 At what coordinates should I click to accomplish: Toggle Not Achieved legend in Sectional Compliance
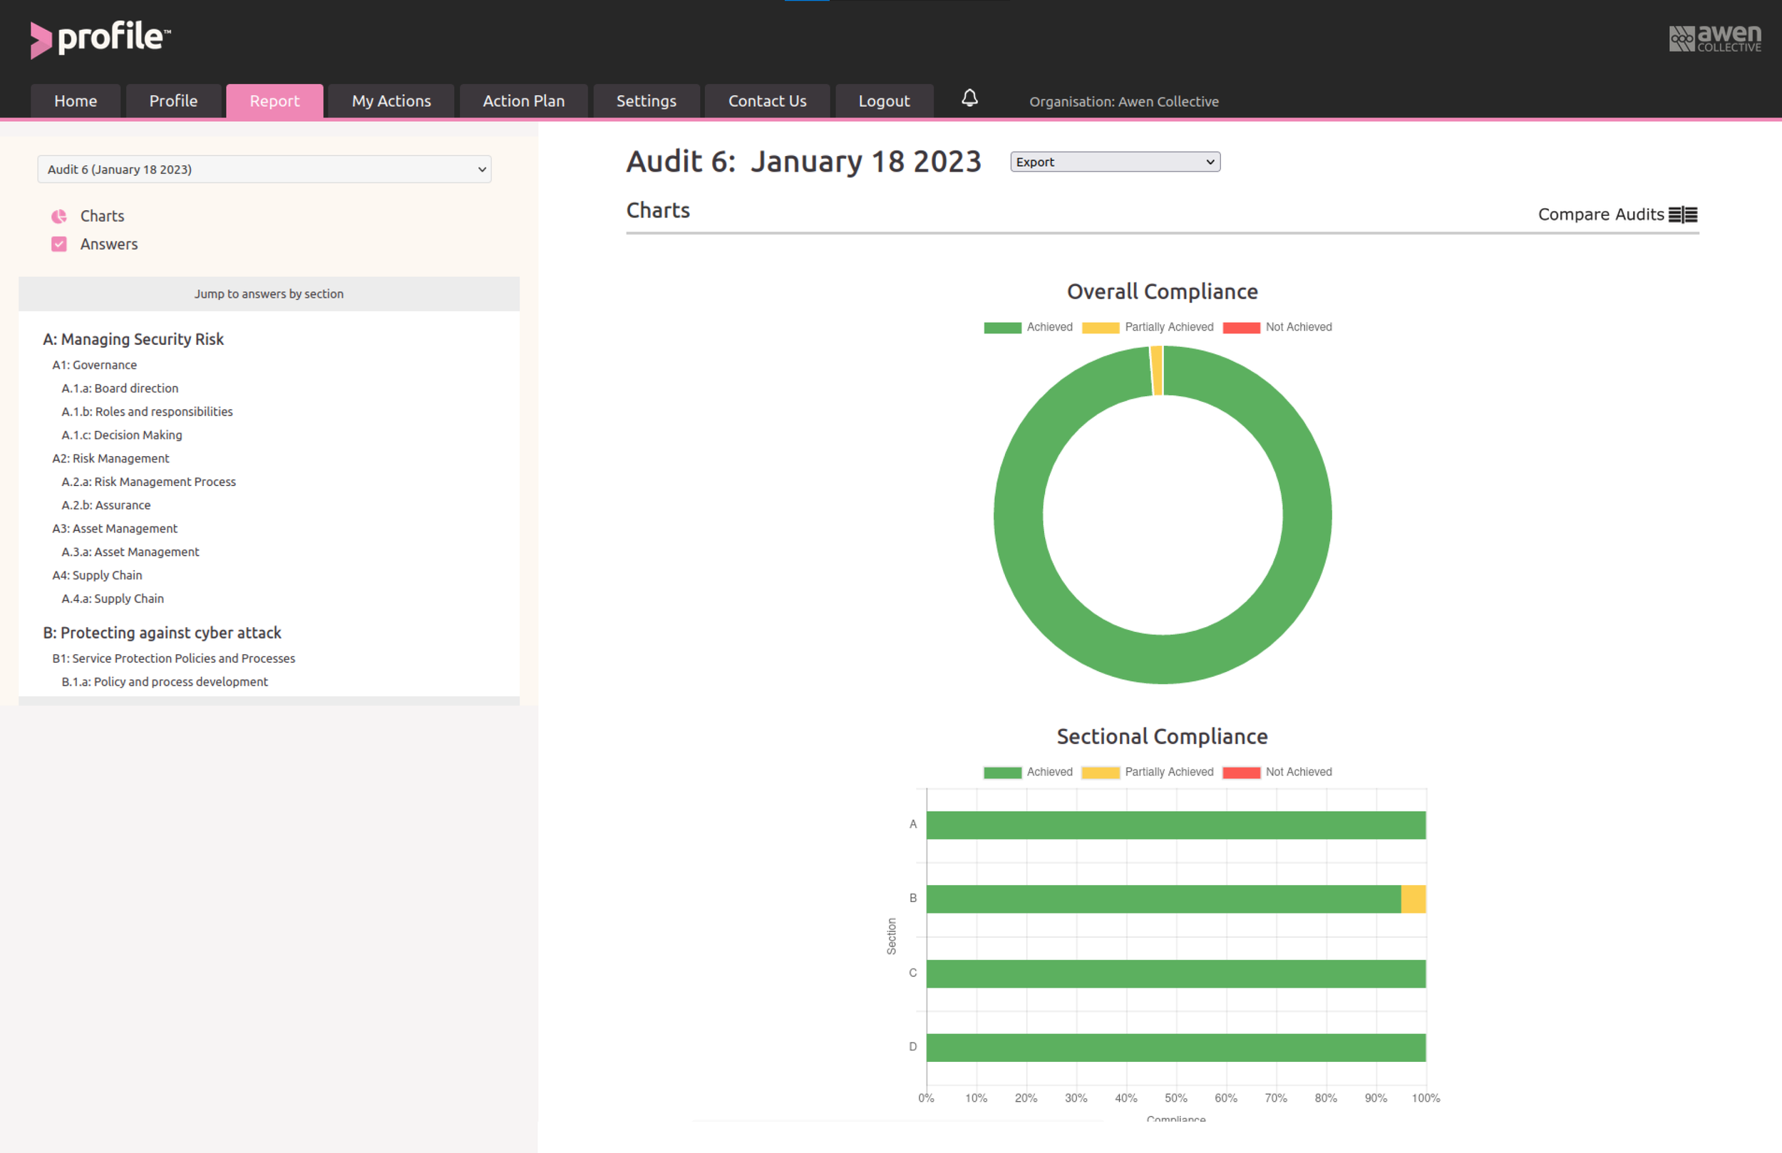point(1277,772)
